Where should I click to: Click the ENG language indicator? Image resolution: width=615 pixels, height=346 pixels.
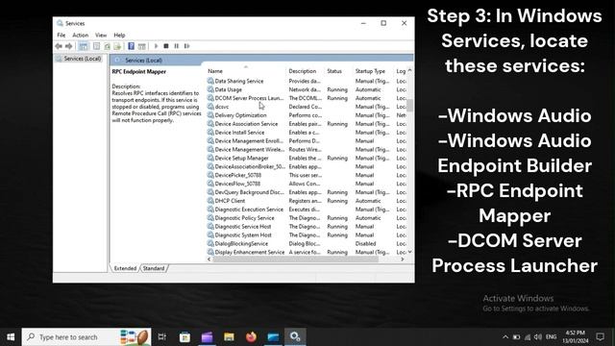pos(551,337)
